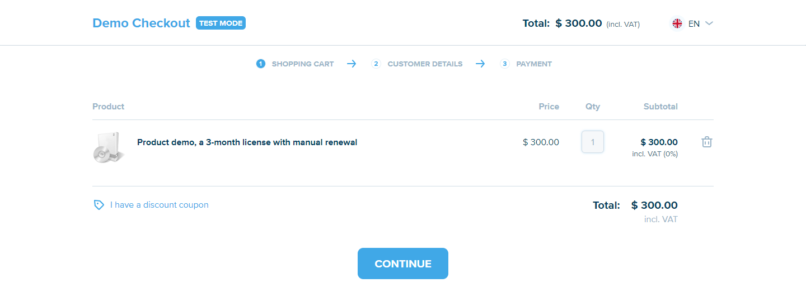Click the TEST MODE badge

[221, 23]
